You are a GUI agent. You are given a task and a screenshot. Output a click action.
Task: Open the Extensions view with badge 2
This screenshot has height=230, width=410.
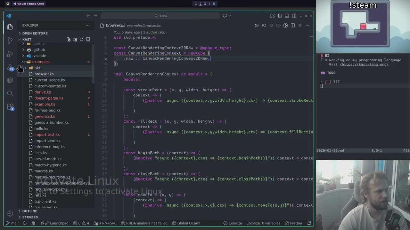point(10,107)
